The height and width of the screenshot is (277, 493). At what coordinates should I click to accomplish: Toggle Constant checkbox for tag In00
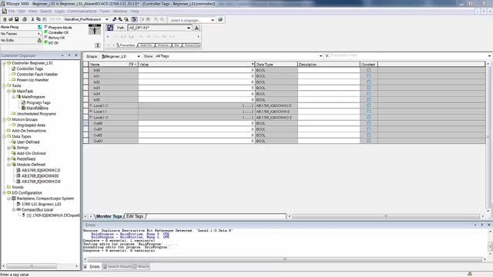pos(368,70)
